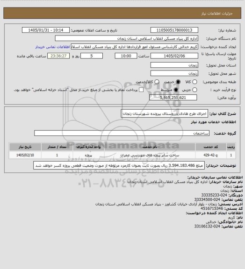
Task: Click the family name value خدائی
Action: [x=211, y=222]
